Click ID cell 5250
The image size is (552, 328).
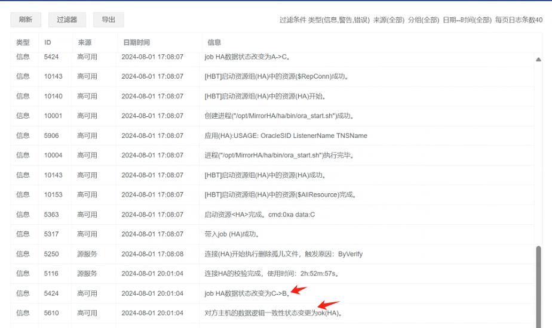(51, 254)
